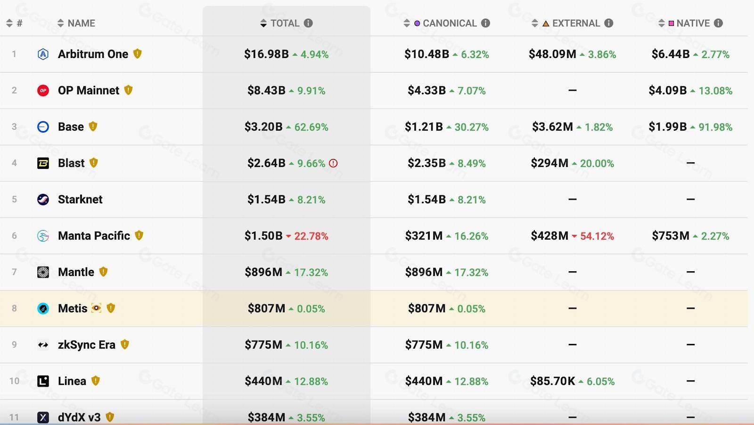Click the Arbitrum One logo icon
The height and width of the screenshot is (425, 754).
coord(43,54)
